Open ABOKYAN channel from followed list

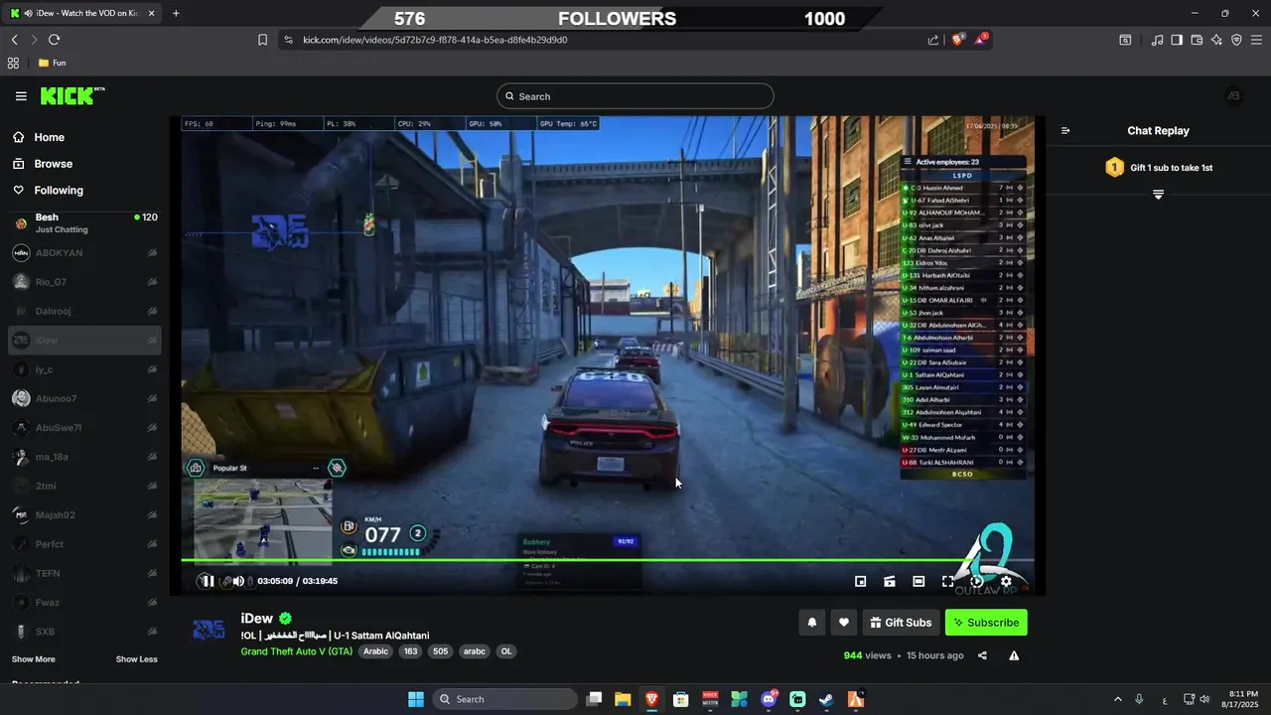(84, 253)
